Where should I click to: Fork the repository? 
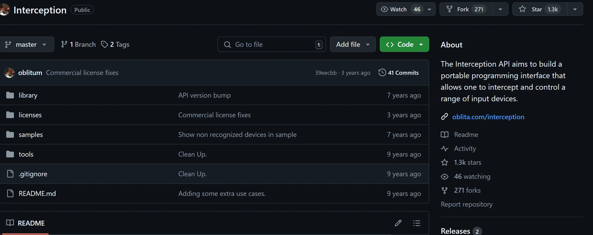pyautogui.click(x=465, y=9)
